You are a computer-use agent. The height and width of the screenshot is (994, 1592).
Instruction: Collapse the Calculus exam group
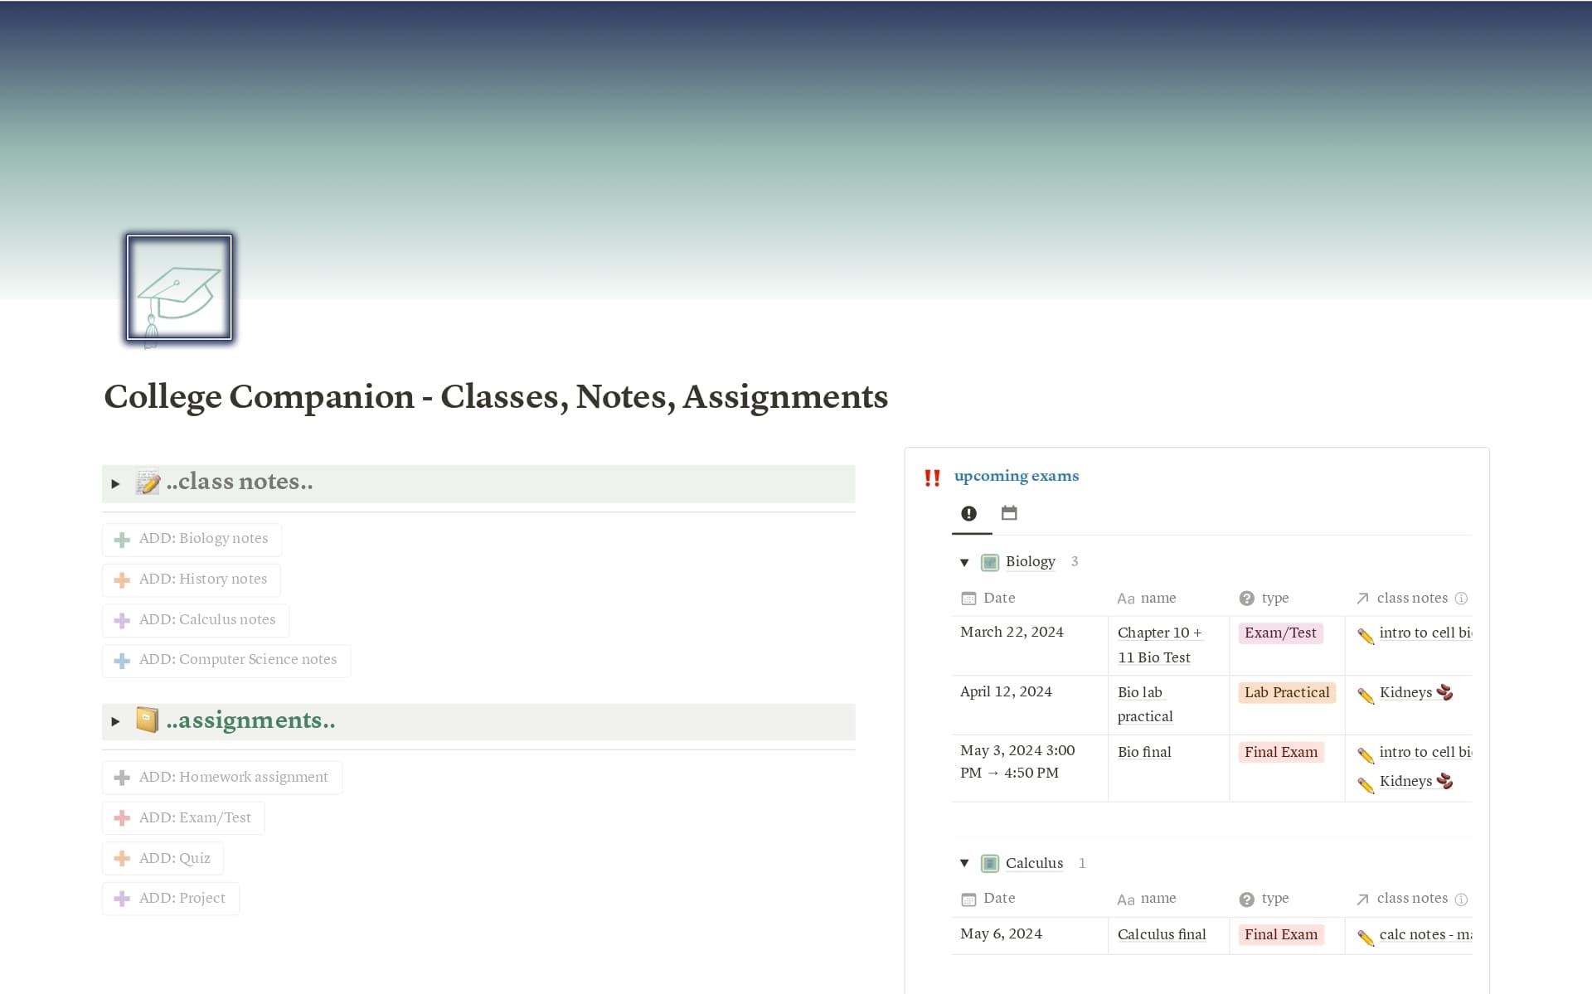coord(964,863)
